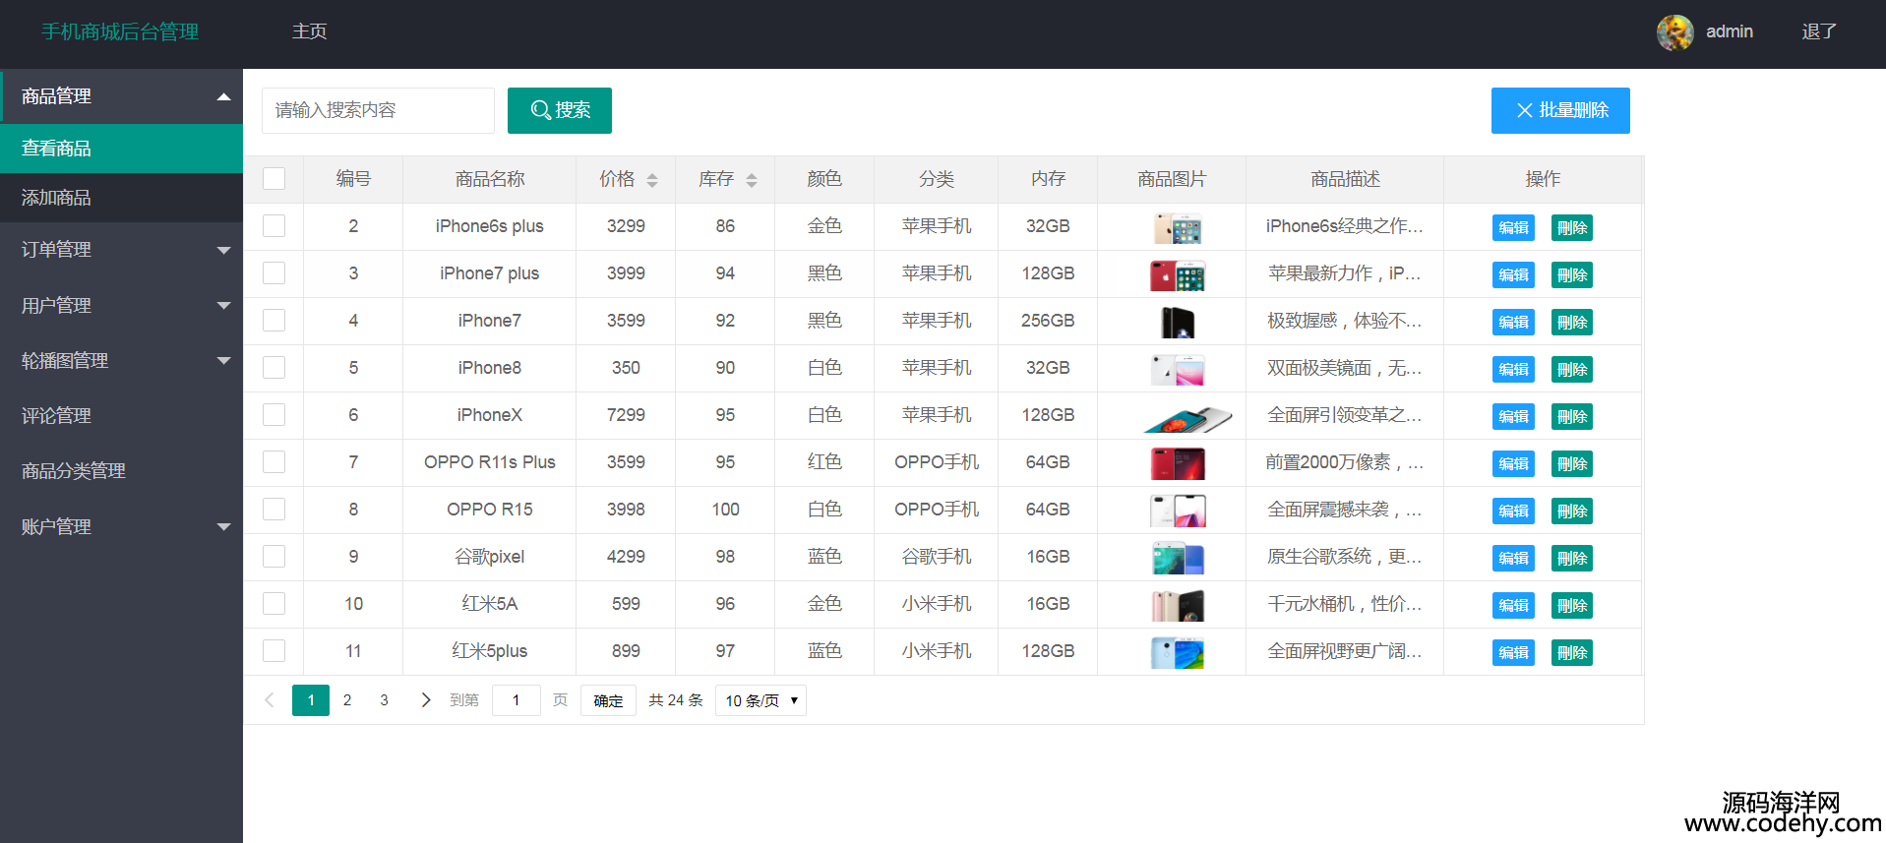Check the OPPO R11s Plus row checkbox

point(274,462)
